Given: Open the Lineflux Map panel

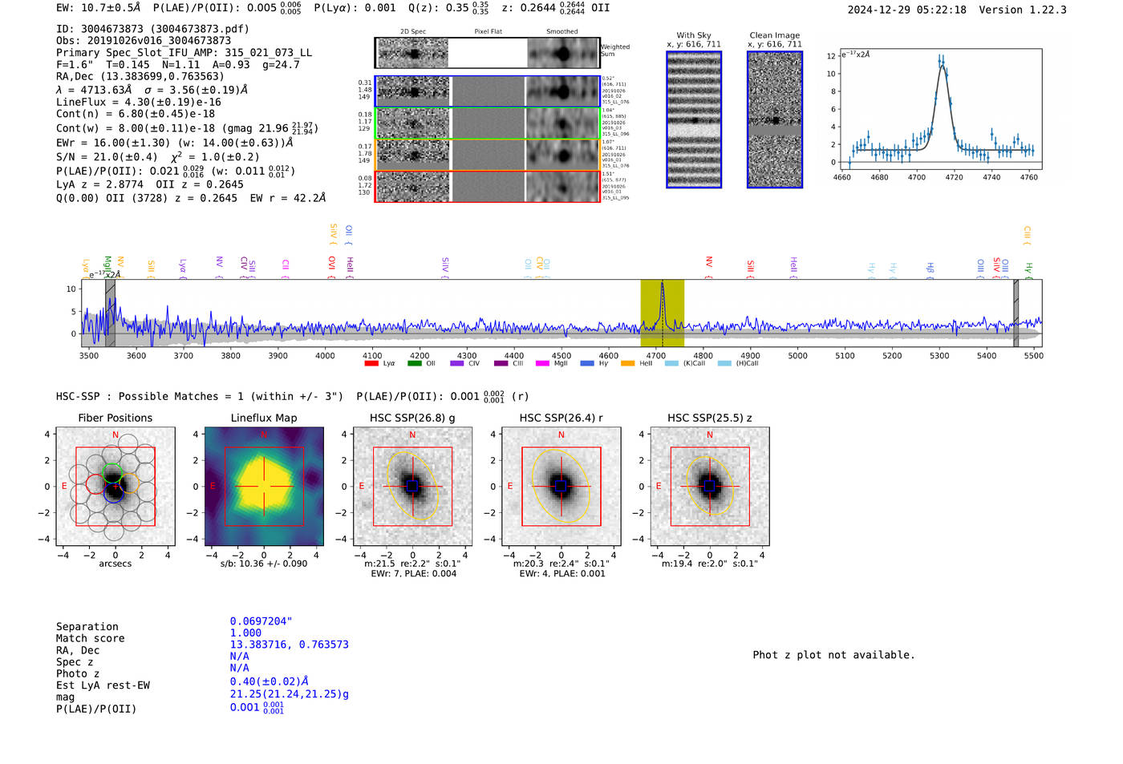Looking at the screenshot, I should point(264,487).
